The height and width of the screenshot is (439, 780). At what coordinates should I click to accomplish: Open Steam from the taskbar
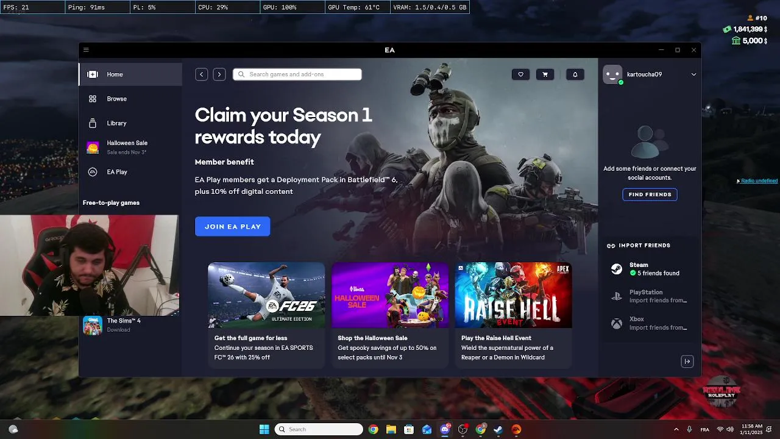coord(498,429)
